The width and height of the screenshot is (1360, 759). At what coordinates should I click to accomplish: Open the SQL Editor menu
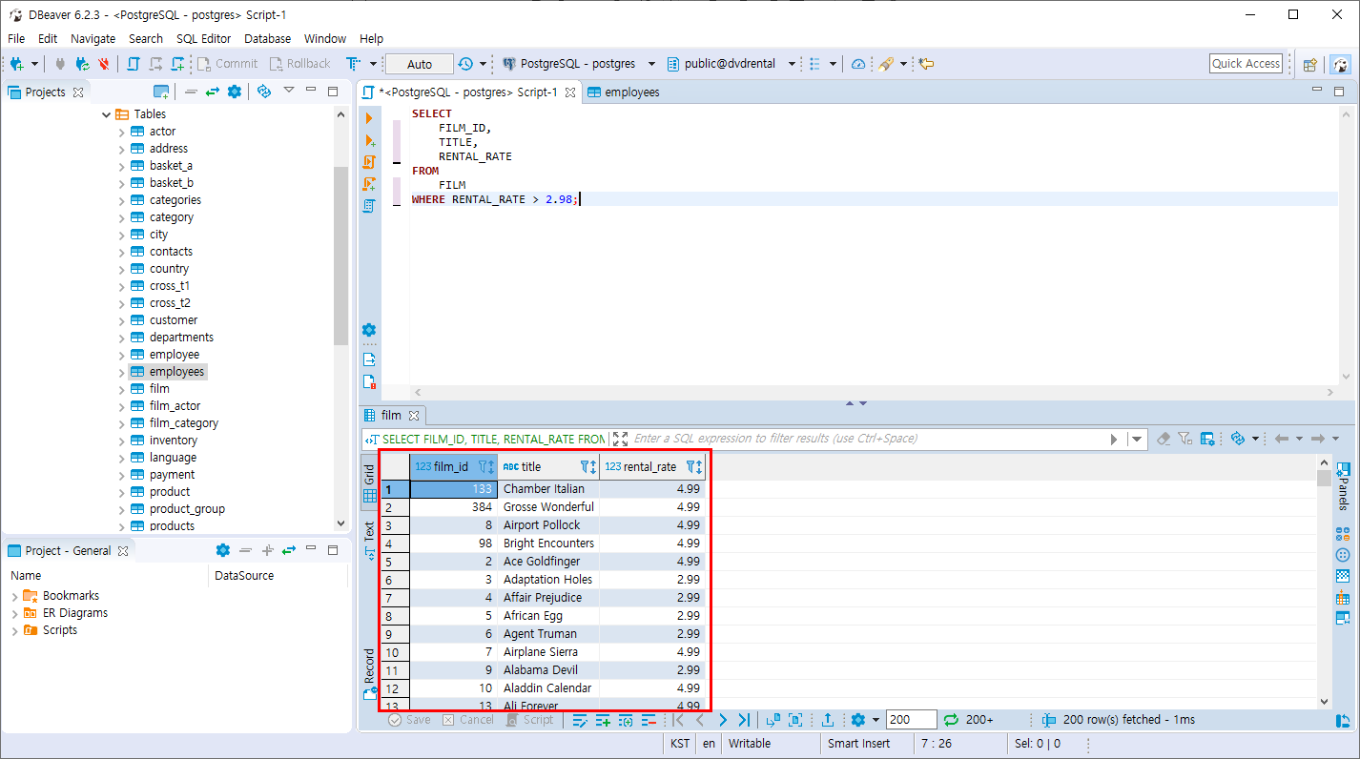pos(203,38)
